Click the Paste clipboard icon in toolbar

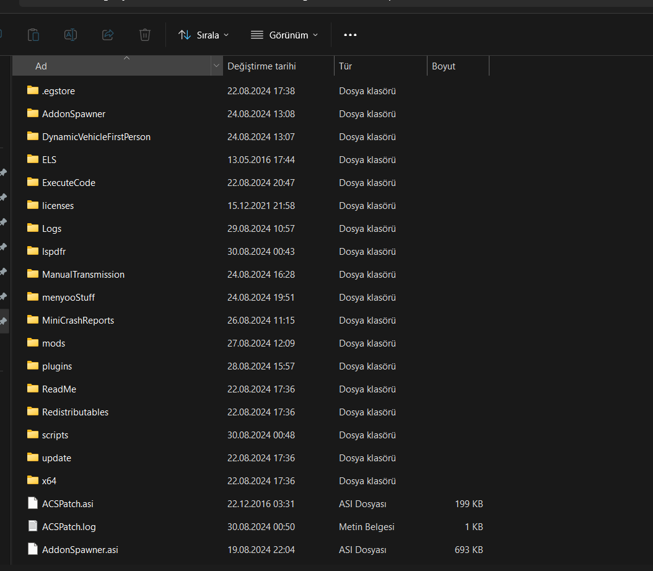(x=33, y=35)
